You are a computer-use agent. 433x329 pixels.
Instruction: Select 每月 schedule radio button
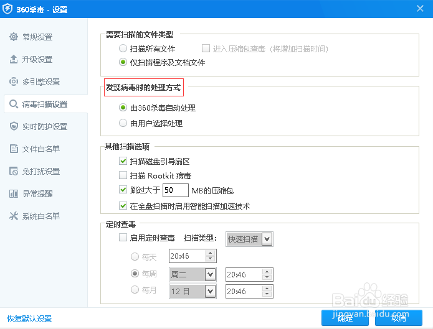(135, 290)
